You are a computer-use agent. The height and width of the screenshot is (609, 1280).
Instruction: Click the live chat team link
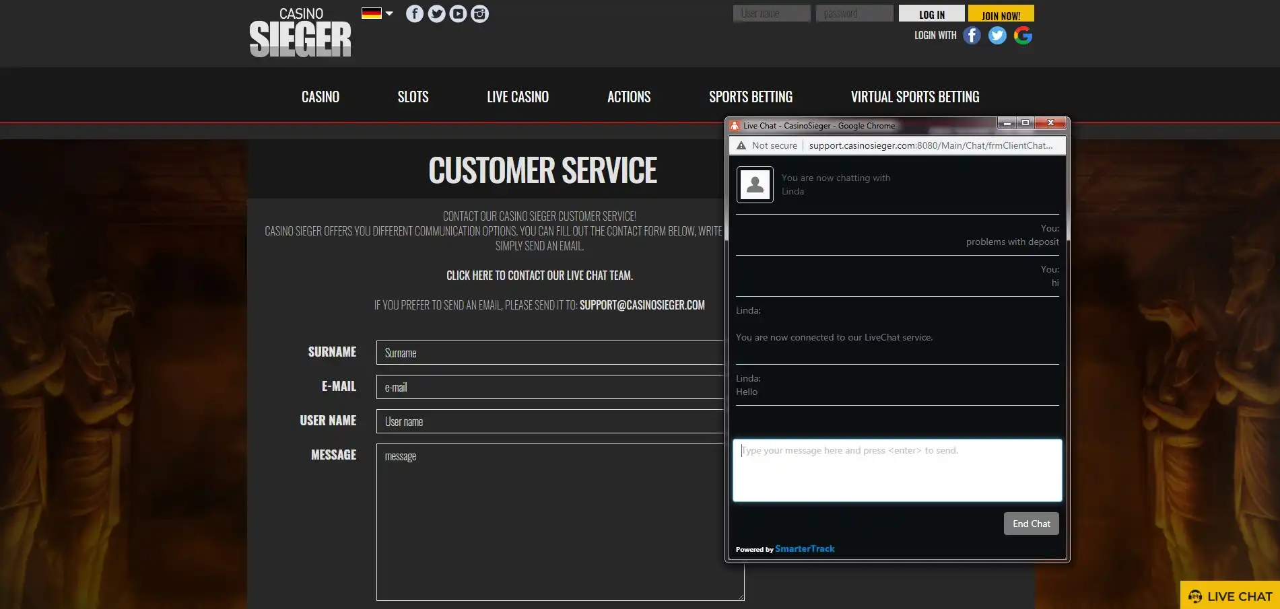click(539, 275)
